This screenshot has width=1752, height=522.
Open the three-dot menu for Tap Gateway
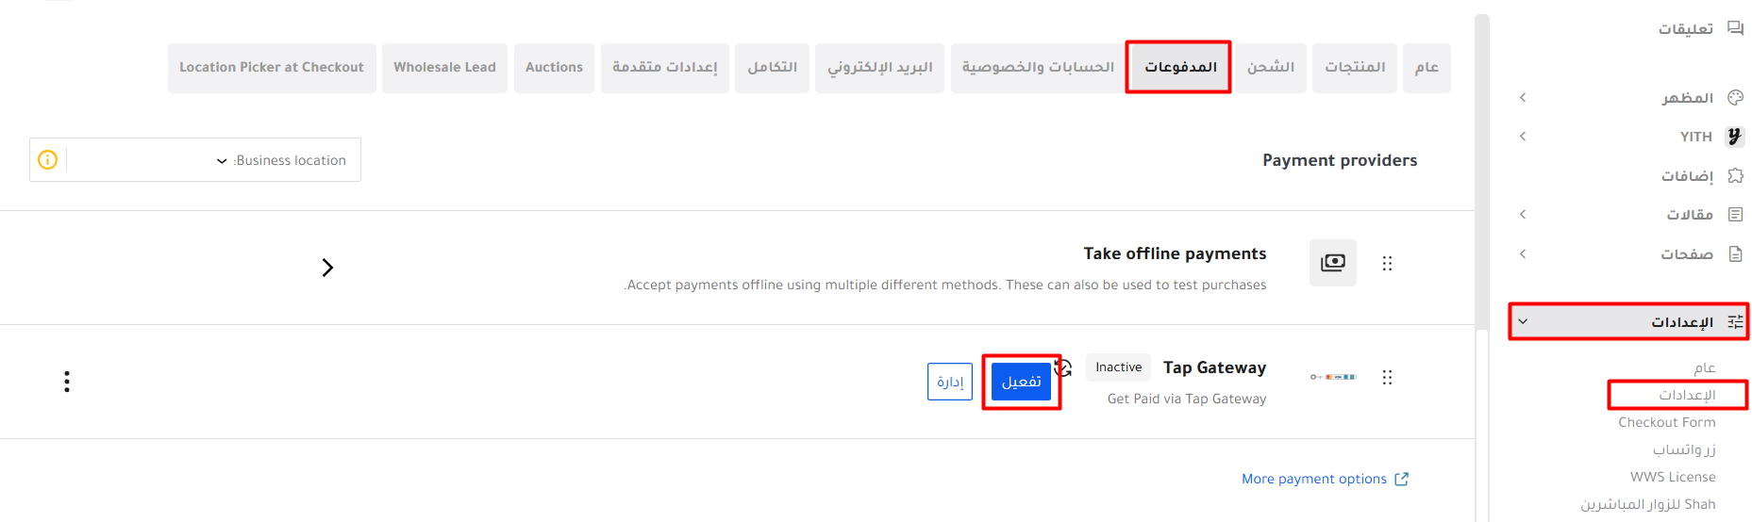point(67,382)
